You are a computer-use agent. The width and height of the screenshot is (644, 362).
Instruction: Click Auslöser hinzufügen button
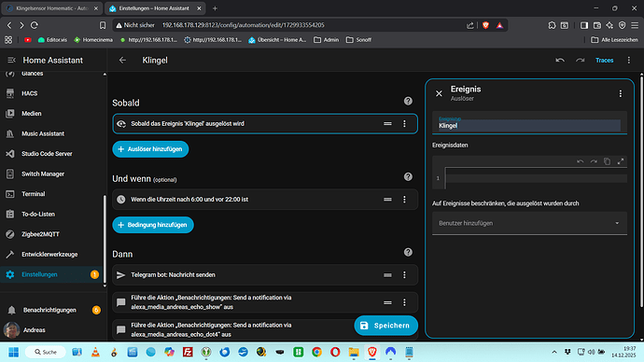[x=150, y=149]
